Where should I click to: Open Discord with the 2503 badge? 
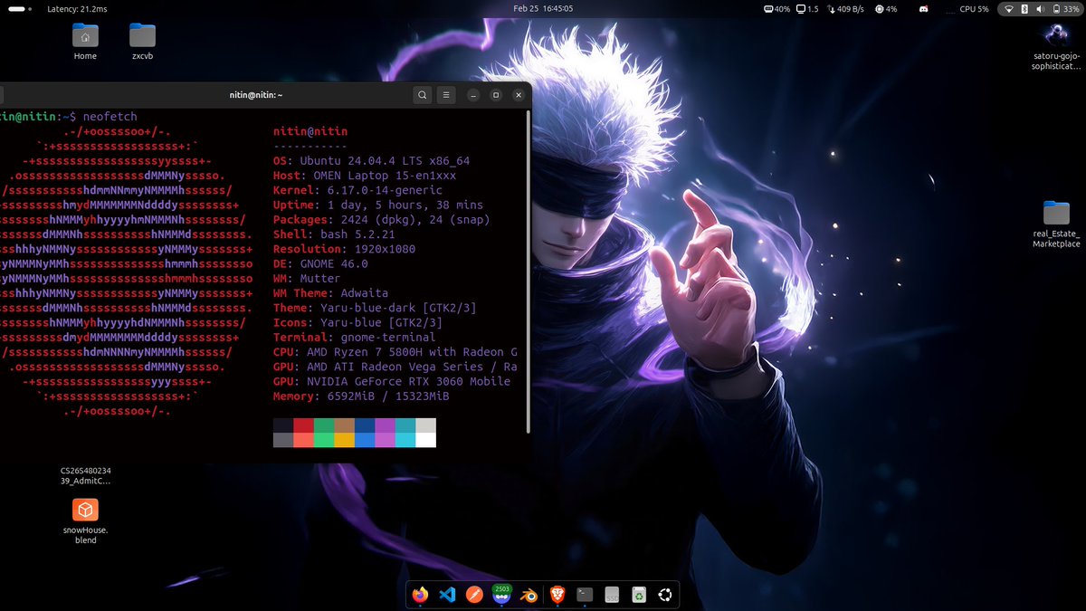pyautogui.click(x=502, y=593)
